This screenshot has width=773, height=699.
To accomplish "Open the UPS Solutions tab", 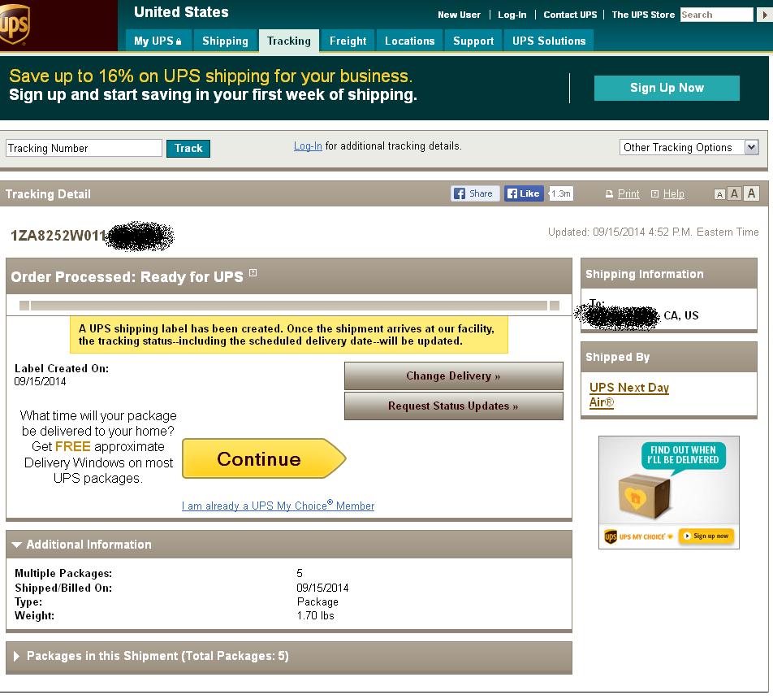I will [x=549, y=41].
